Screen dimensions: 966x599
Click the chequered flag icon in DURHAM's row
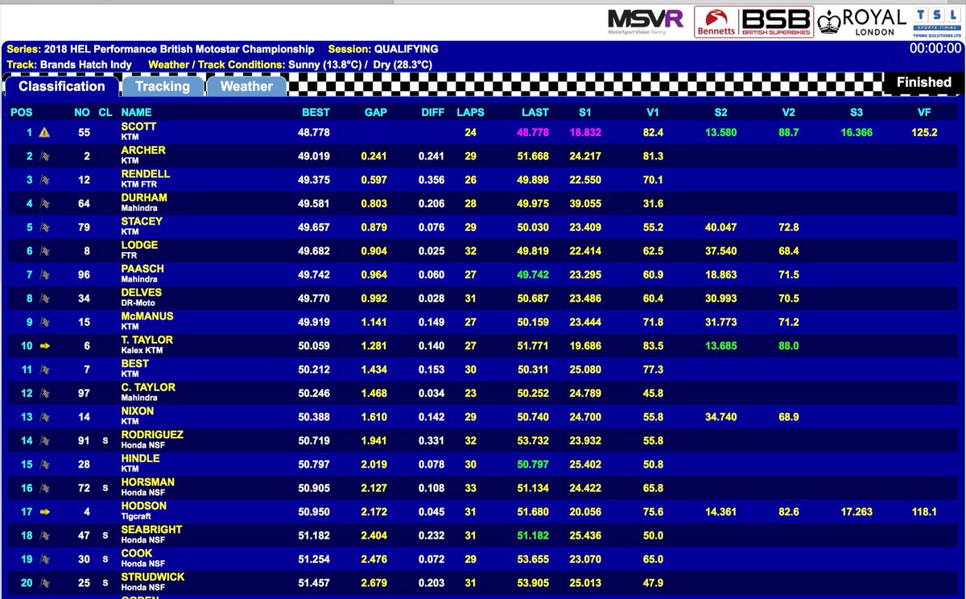click(44, 204)
